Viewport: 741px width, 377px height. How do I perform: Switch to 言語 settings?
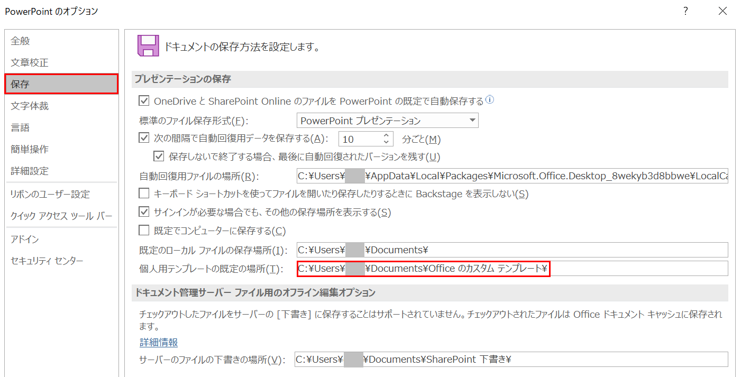click(x=62, y=127)
